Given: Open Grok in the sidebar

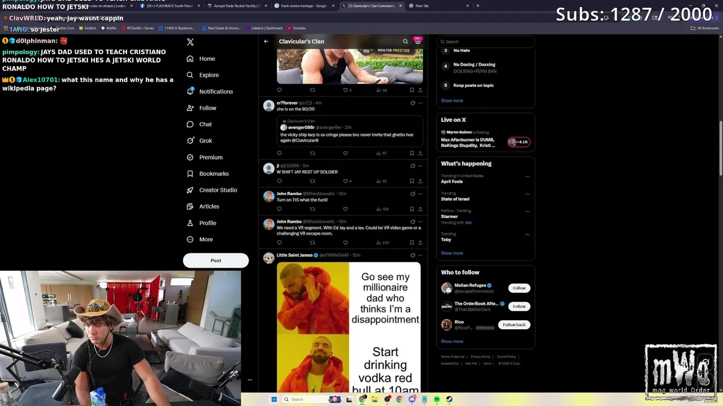Looking at the screenshot, I should click(199, 140).
